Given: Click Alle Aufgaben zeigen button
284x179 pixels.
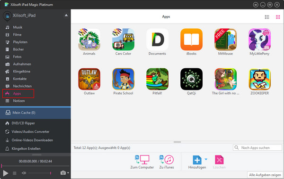Looking at the screenshot, I should (x=265, y=175).
